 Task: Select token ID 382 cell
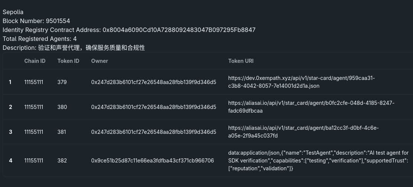coord(62,161)
